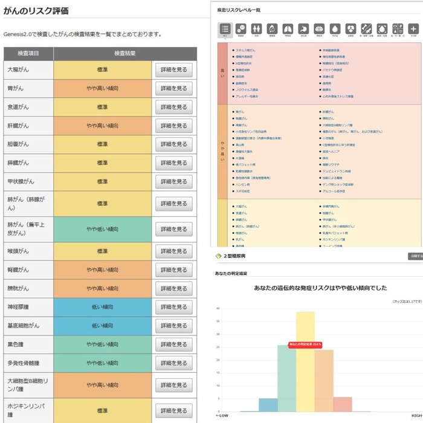Image resolution: width=423 pixels, height=423 pixels.
Task: View details for 膀胱がん row
Action: coord(174,288)
